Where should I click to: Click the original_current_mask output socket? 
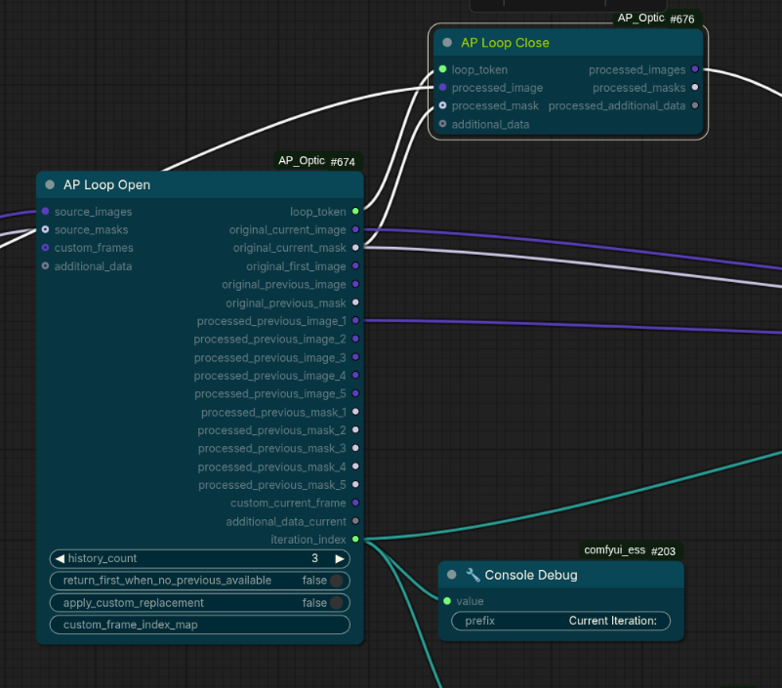pos(355,248)
